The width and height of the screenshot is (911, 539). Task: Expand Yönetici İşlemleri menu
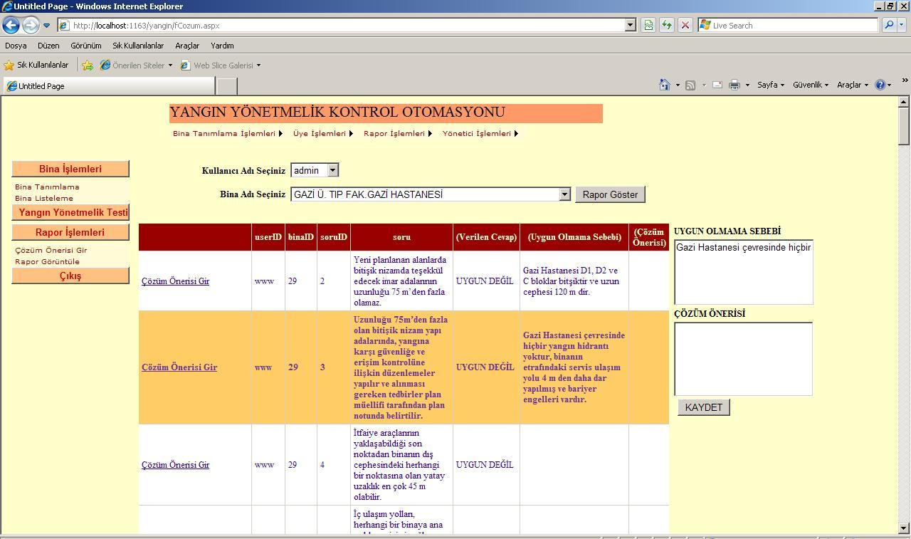click(480, 133)
